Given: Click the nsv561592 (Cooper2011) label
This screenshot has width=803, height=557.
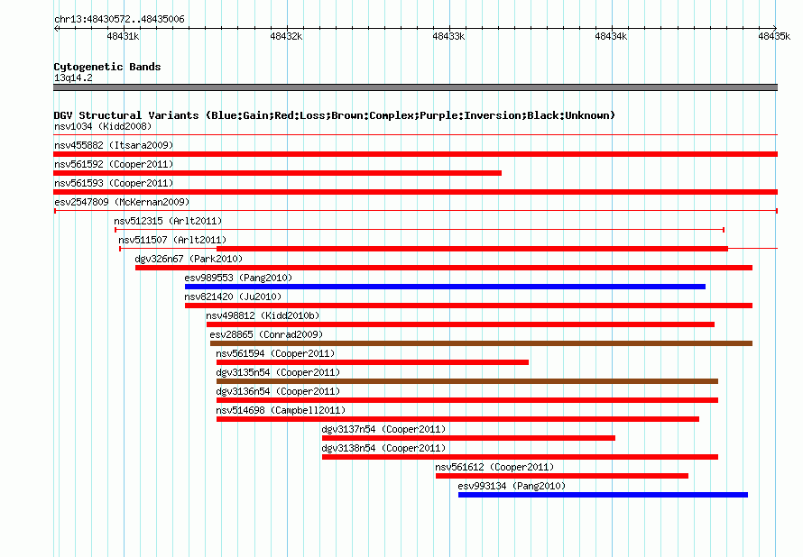Looking at the screenshot, I should pos(114,164).
